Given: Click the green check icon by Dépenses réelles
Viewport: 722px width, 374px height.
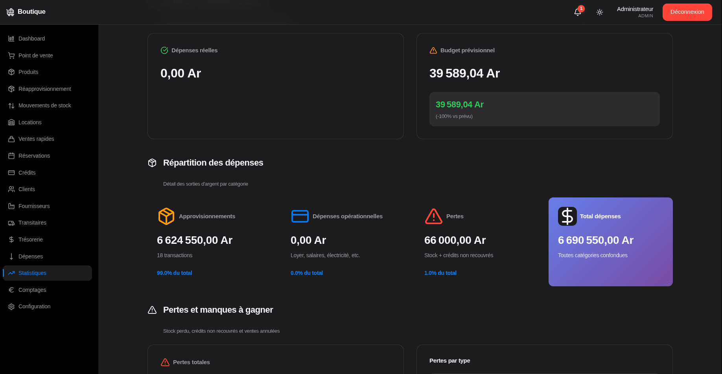Looking at the screenshot, I should point(164,50).
